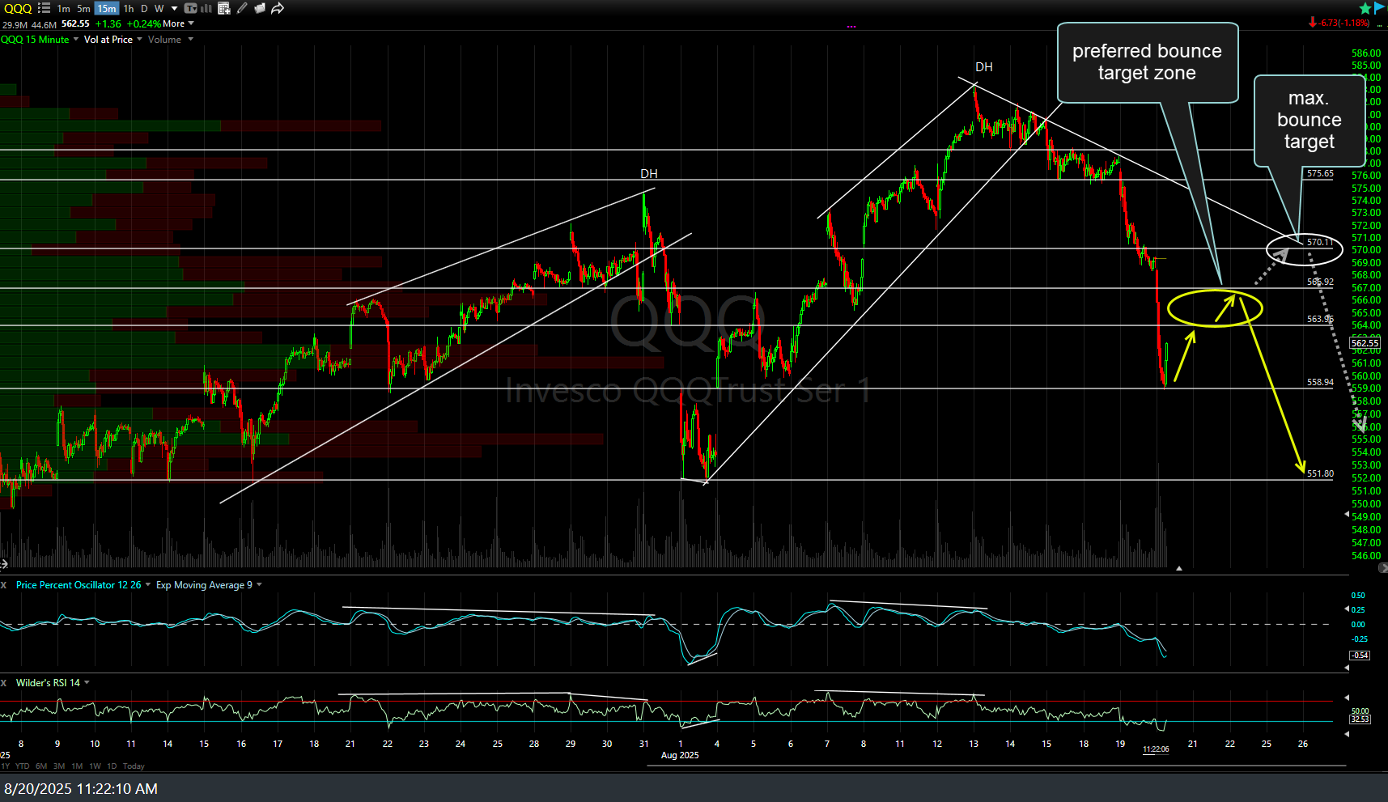Switch to the 1m timeframe
This screenshot has width=1388, height=802.
pyautogui.click(x=63, y=8)
